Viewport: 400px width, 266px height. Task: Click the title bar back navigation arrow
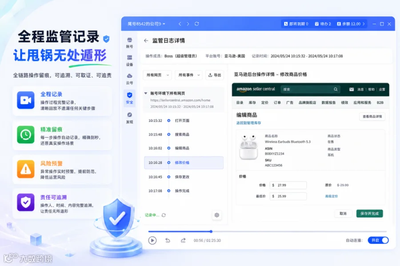click(180, 24)
